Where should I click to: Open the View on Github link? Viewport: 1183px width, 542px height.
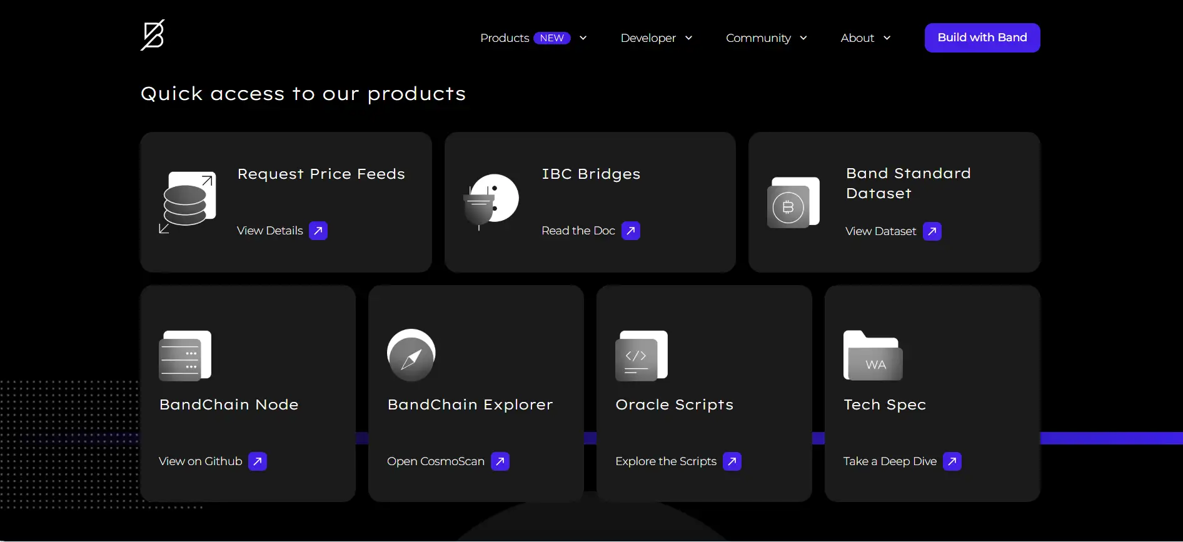pos(200,461)
